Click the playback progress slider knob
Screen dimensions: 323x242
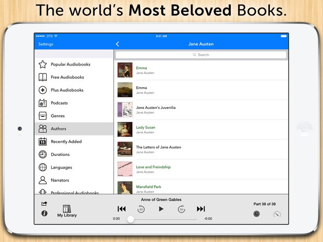131,219
